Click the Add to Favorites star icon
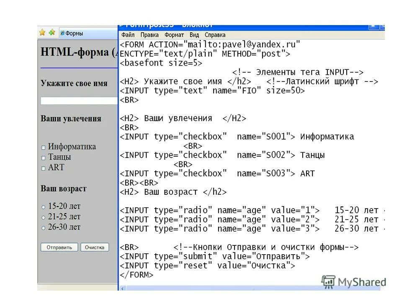Screen dimensions: 402x301 coord(52,32)
